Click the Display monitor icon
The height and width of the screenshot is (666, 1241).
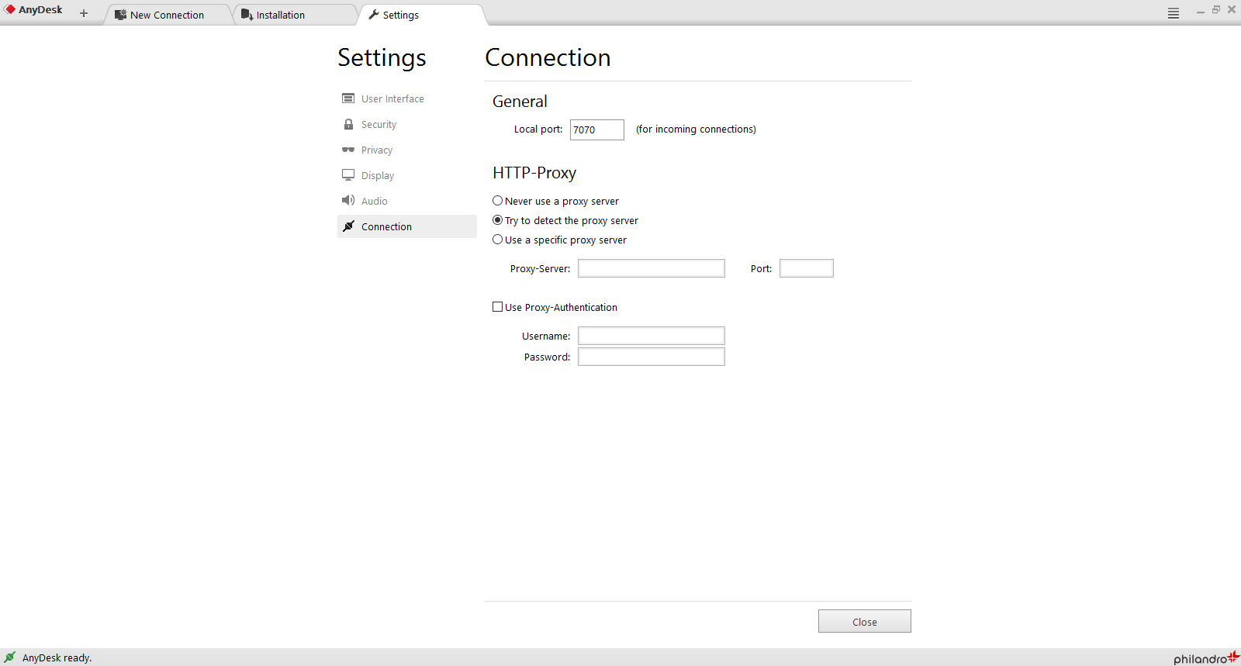click(x=348, y=175)
